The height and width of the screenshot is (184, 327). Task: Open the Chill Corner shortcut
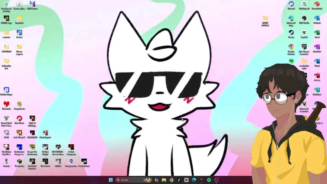tap(32, 6)
